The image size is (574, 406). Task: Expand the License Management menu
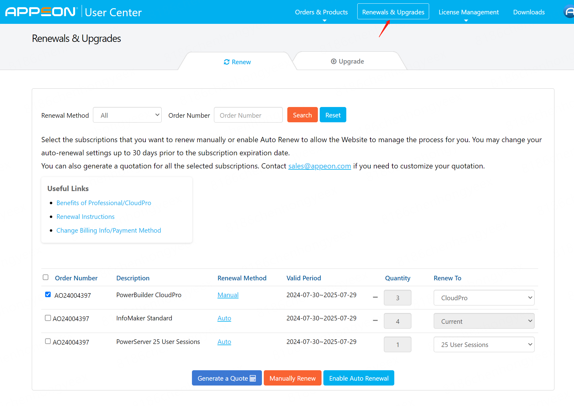(469, 12)
